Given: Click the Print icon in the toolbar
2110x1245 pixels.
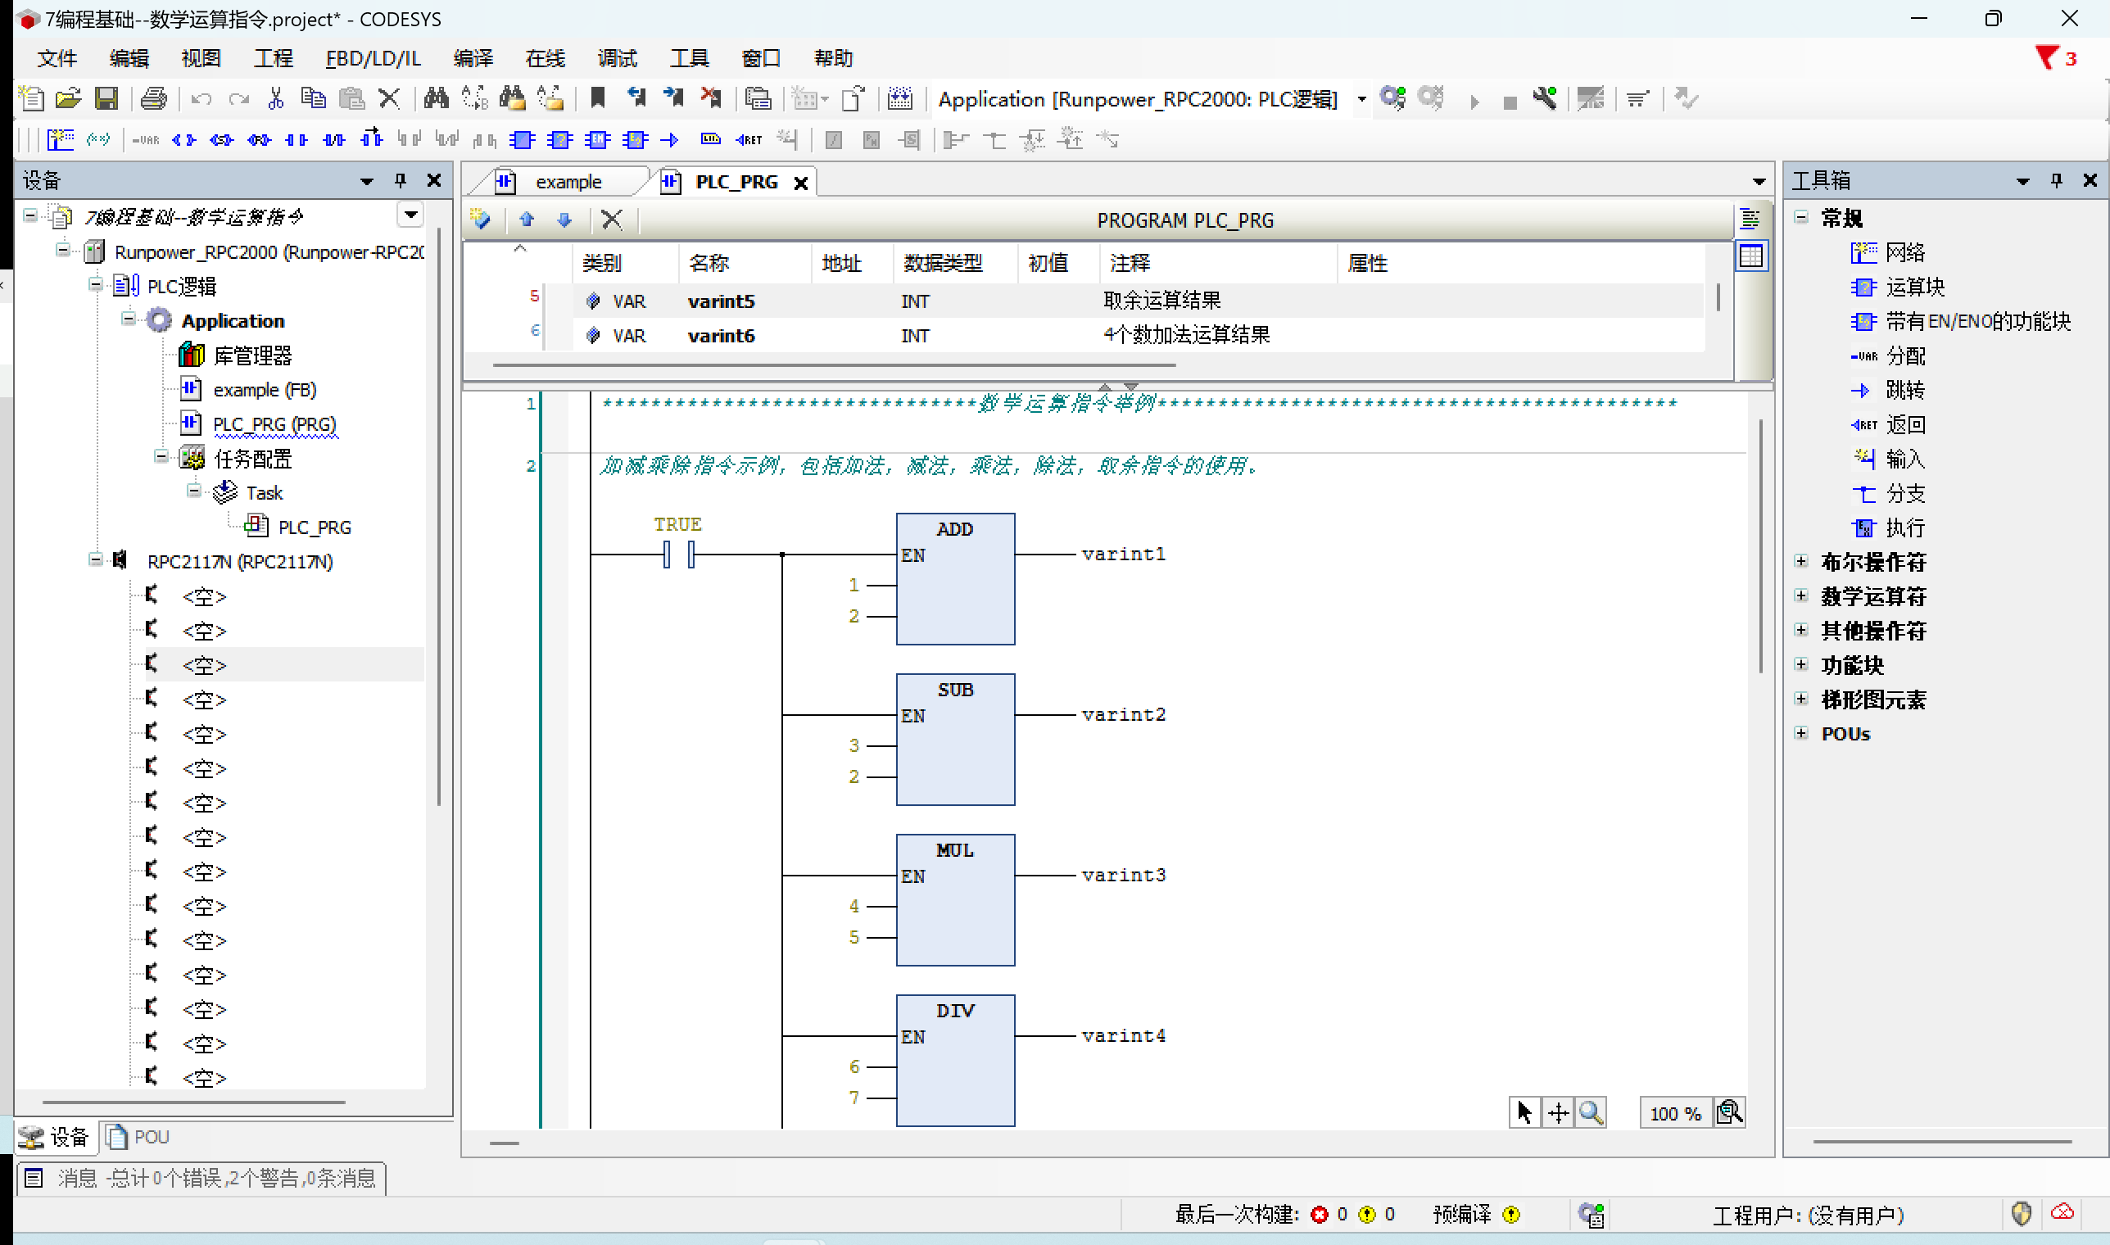Looking at the screenshot, I should pyautogui.click(x=153, y=99).
